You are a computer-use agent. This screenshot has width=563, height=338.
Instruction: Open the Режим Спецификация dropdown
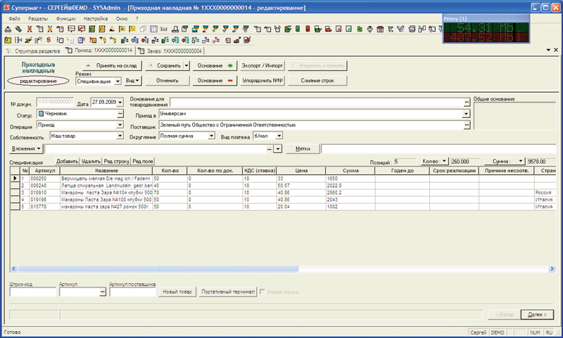[119, 82]
